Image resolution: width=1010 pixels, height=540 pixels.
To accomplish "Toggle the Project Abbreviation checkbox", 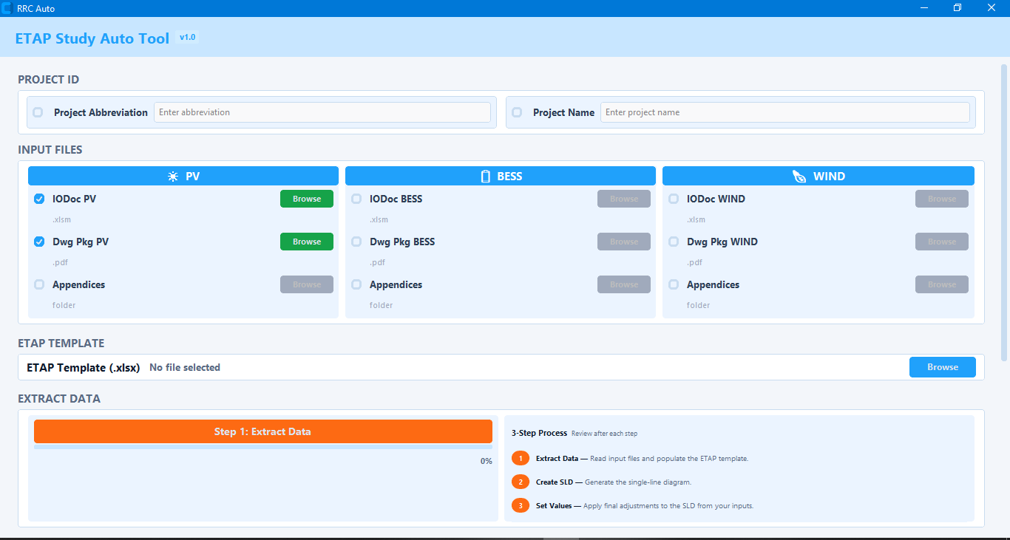I will [x=38, y=112].
